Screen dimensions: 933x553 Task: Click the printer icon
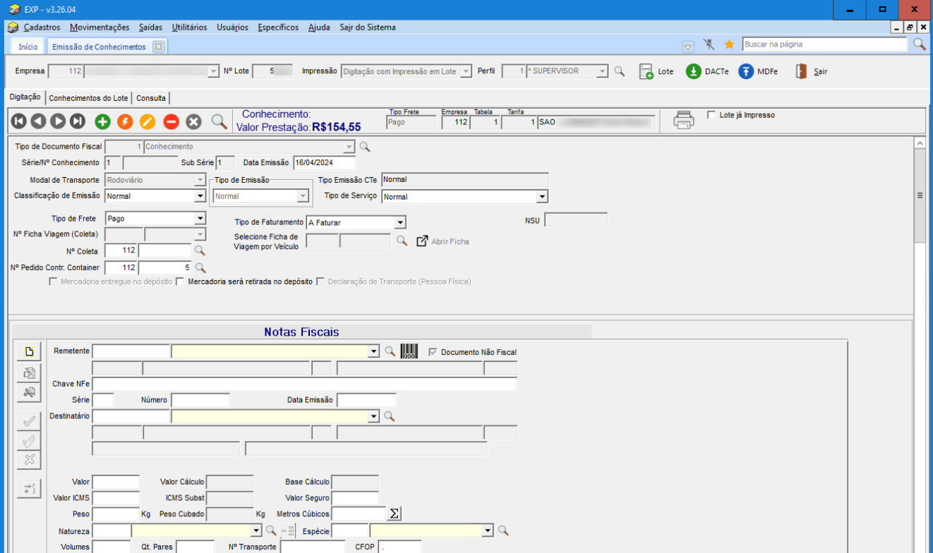[683, 120]
